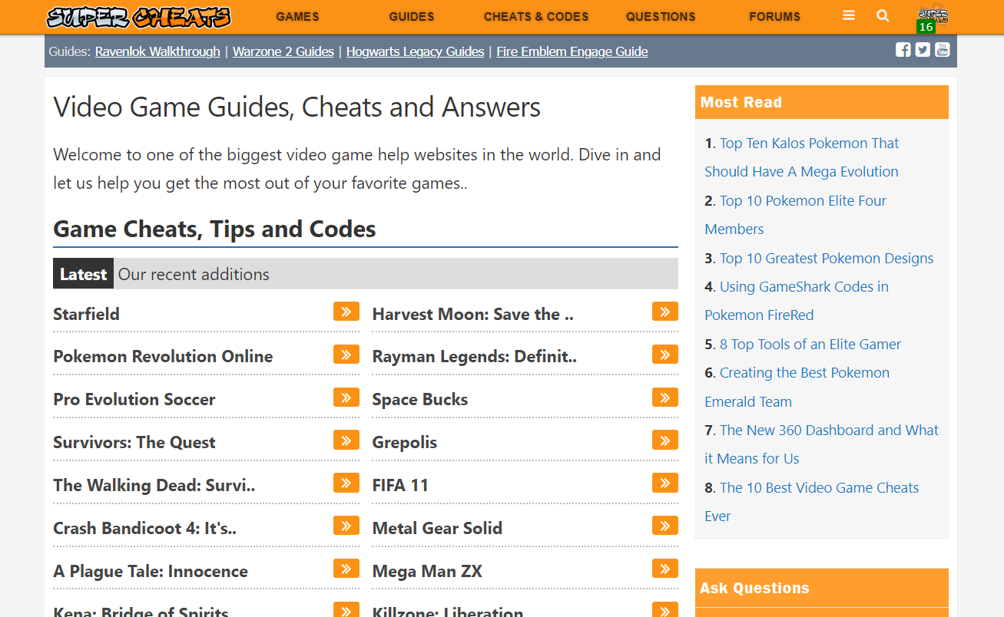This screenshot has height=617, width=1004.
Task: Click arrow button beside Crash Bandicoot 4
Action: (x=346, y=526)
